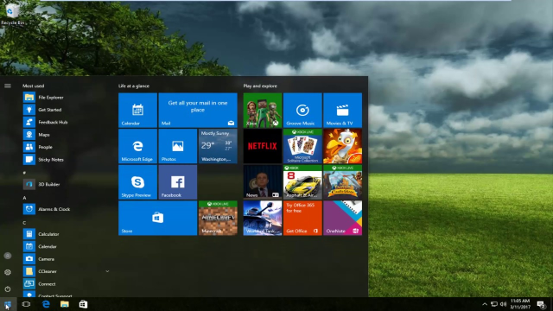
Task: Select the 'Play and explore' group heading
Action: [260, 86]
